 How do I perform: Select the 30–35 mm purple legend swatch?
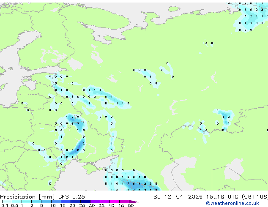[95, 202]
